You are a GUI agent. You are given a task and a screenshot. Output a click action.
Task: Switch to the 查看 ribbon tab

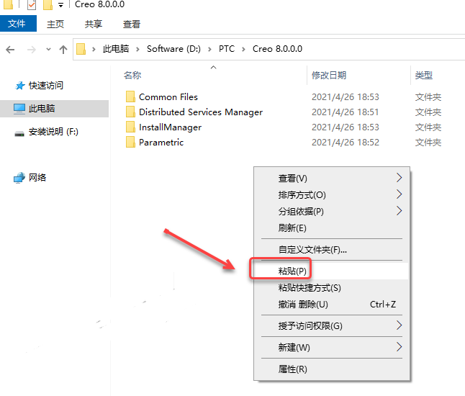point(132,24)
